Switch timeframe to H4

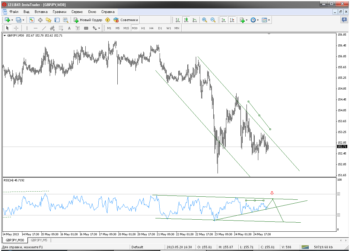pos(151,28)
